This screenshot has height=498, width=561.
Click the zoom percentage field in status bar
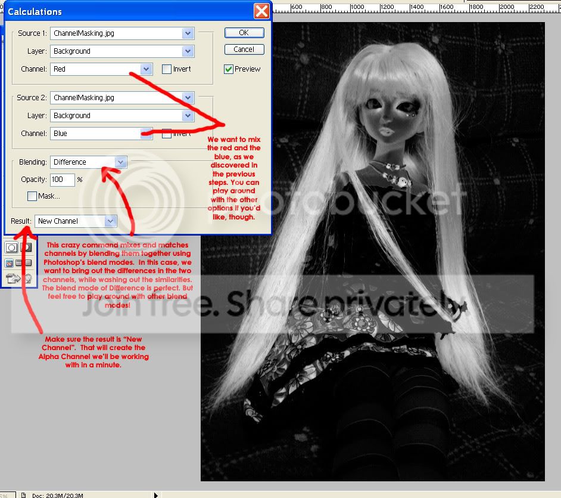coord(7,495)
